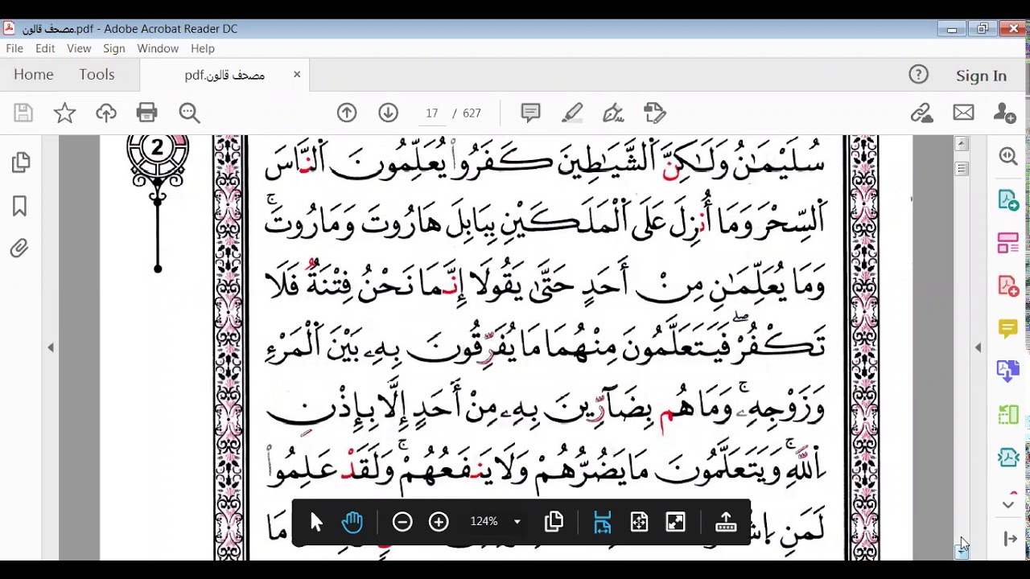Expand left navigation pane arrow

point(51,347)
